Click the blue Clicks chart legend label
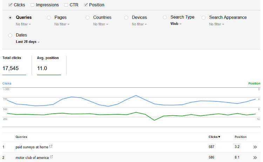The width and height of the screenshot is (263, 162). [7, 83]
